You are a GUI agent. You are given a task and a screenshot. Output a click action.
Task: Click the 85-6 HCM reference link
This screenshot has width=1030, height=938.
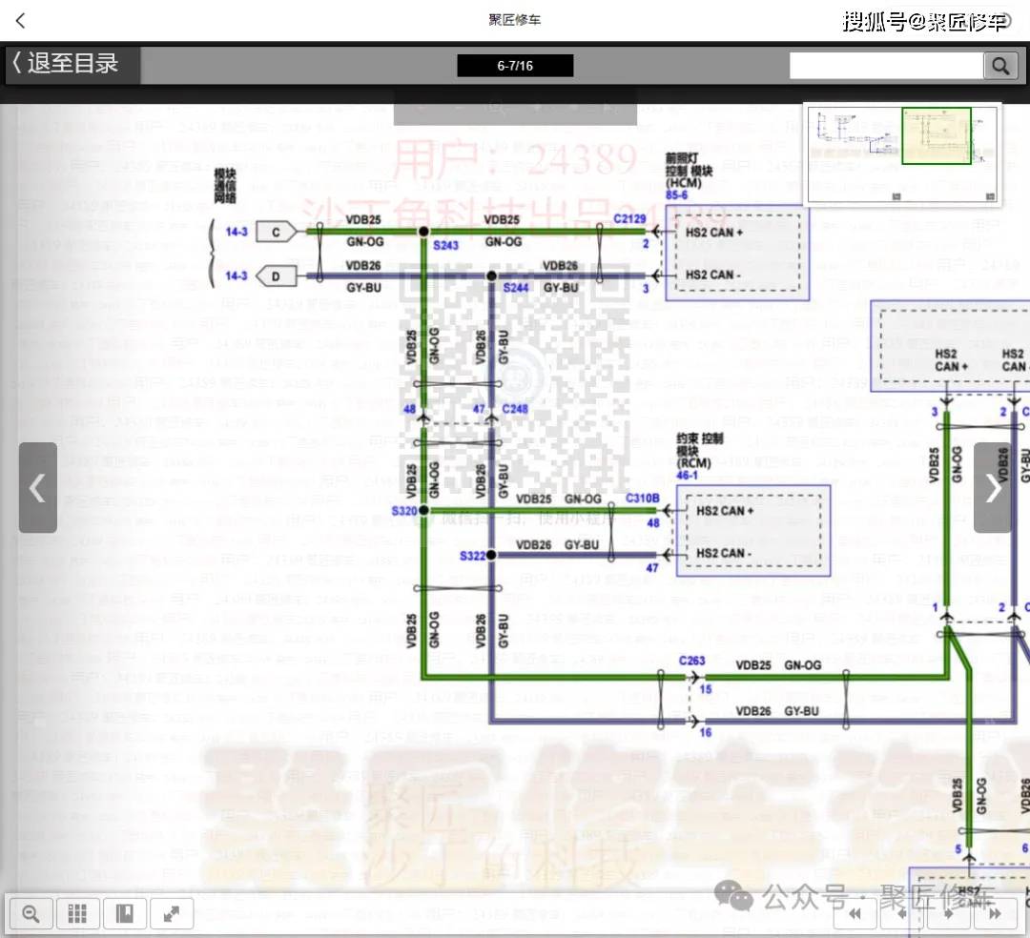[677, 194]
